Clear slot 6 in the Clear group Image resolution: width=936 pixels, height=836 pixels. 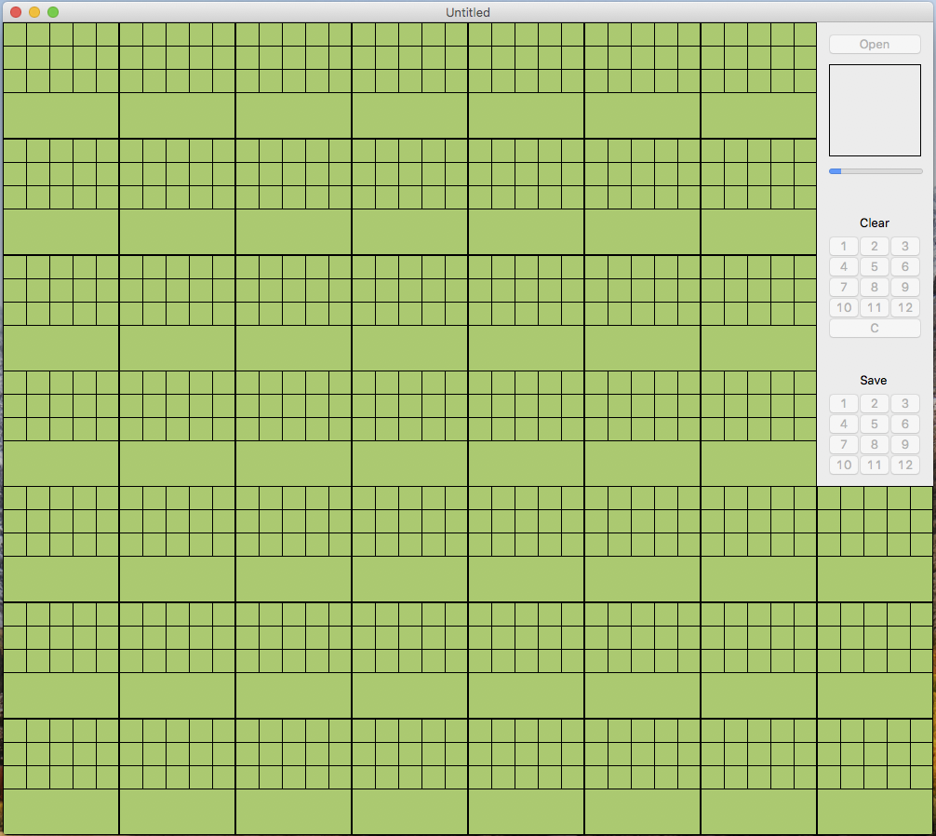(x=905, y=266)
